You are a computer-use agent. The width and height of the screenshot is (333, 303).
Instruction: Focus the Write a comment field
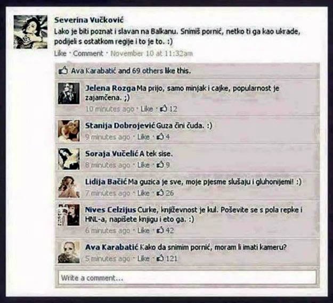188,278
